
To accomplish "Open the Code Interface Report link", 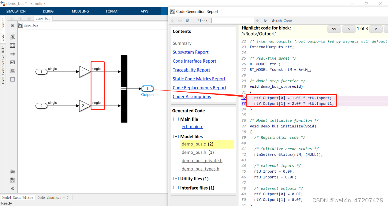I will (x=195, y=61).
